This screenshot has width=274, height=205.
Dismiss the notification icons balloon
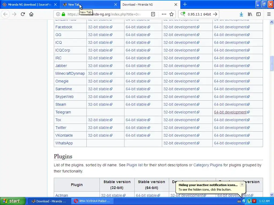point(242,184)
